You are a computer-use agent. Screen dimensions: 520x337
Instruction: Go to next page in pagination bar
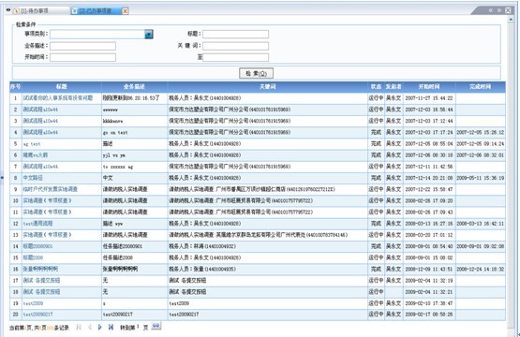pyautogui.click(x=100, y=327)
